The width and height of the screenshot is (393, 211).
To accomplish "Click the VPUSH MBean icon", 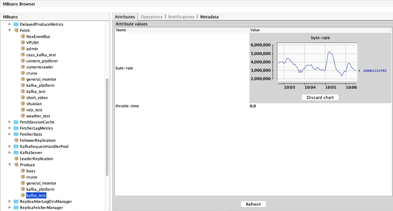I will coord(23,42).
